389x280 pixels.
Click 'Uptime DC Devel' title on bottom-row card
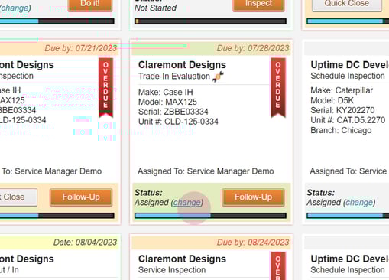(x=349, y=259)
